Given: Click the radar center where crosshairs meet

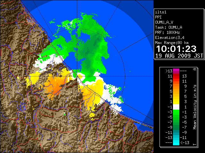Looking at the screenshot, I should (77, 76).
